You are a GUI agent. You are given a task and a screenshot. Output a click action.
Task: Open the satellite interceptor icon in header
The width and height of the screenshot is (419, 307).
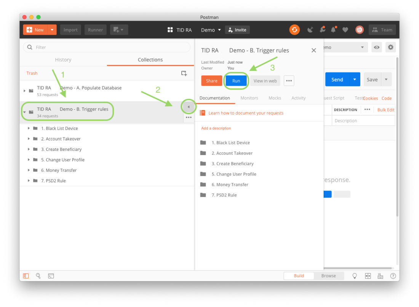pos(310,30)
